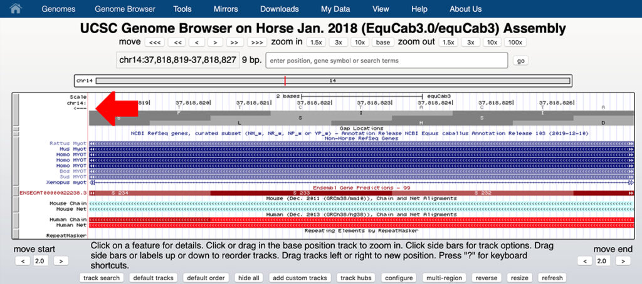This screenshot has width=642, height=284.
Task: Click the Human Net track label
Action: pyautogui.click(x=71, y=225)
